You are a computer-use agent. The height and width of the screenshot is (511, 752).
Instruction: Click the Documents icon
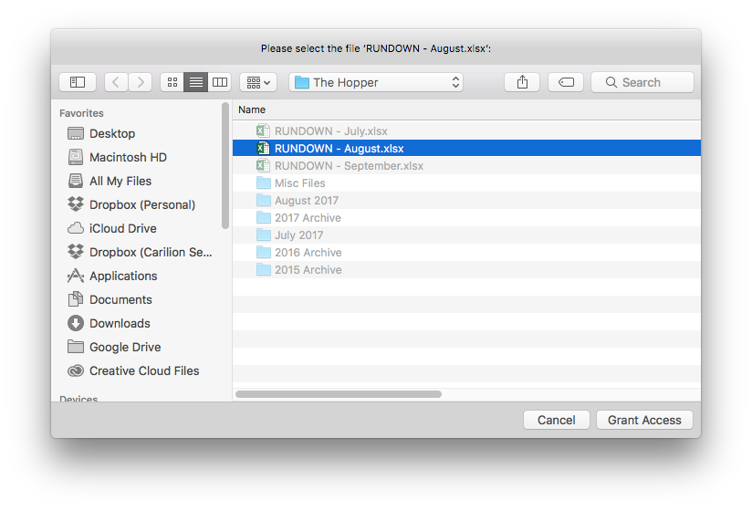pos(76,299)
